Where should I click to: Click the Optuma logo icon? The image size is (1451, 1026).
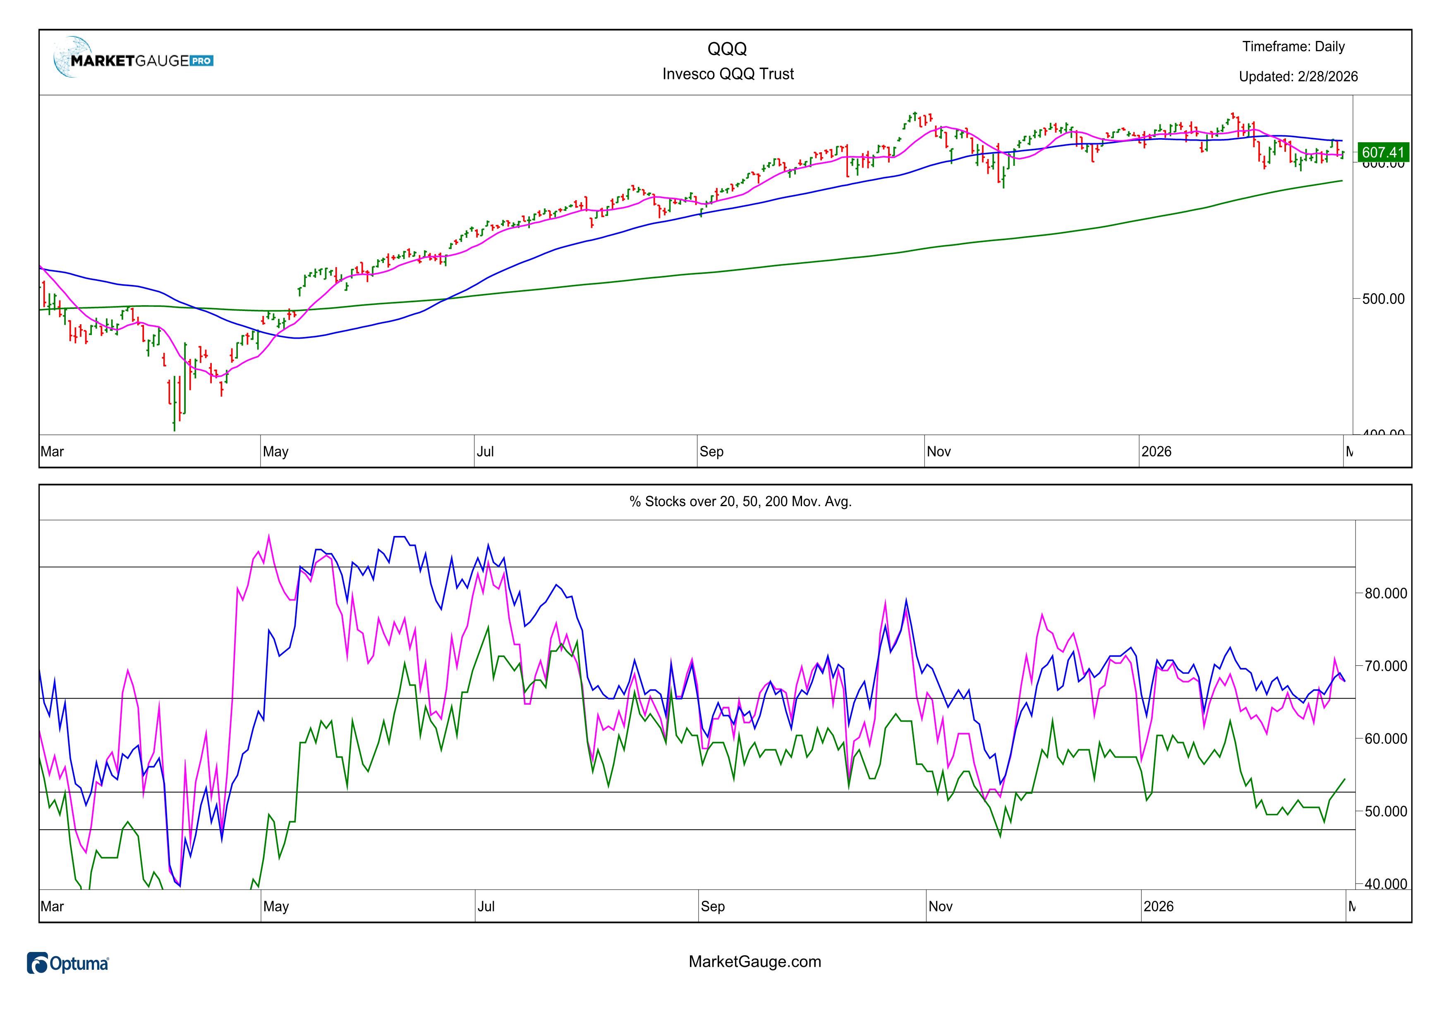[37, 964]
